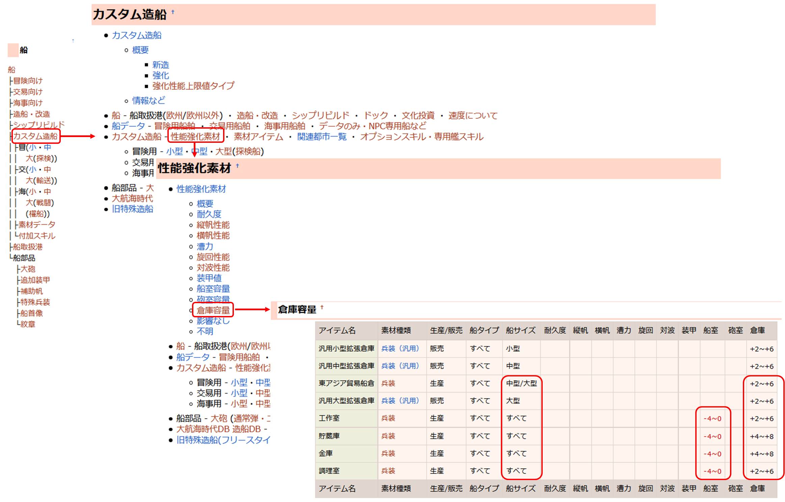
Task: Click 兵装 material link in 工作室 row
Action: coord(388,418)
